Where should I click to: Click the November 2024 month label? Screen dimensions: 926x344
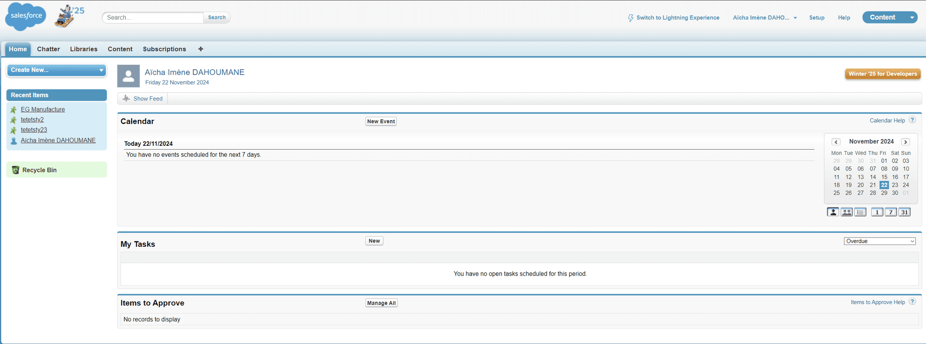[x=871, y=141]
